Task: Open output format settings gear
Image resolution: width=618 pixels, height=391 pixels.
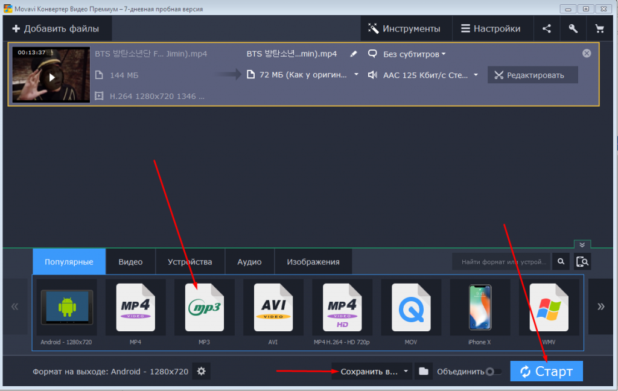Action: pos(202,371)
